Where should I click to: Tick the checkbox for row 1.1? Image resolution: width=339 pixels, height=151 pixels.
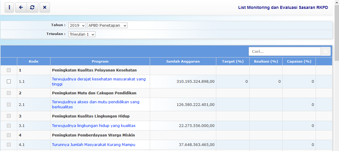click(x=9, y=82)
